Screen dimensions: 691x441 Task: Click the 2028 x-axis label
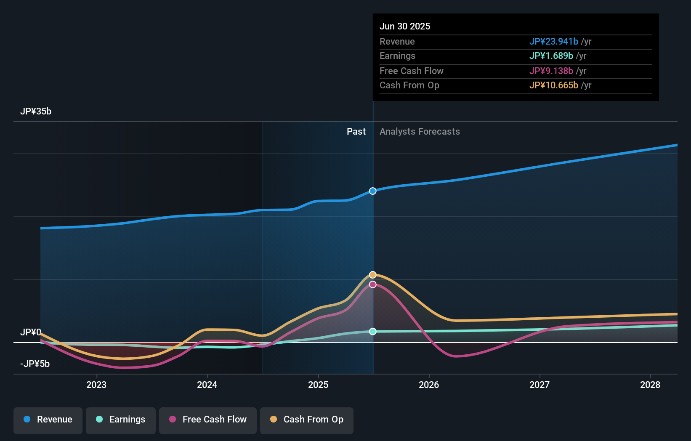click(x=650, y=385)
